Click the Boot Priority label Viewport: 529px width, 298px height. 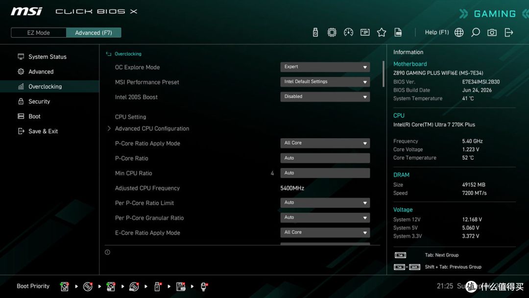pos(33,286)
